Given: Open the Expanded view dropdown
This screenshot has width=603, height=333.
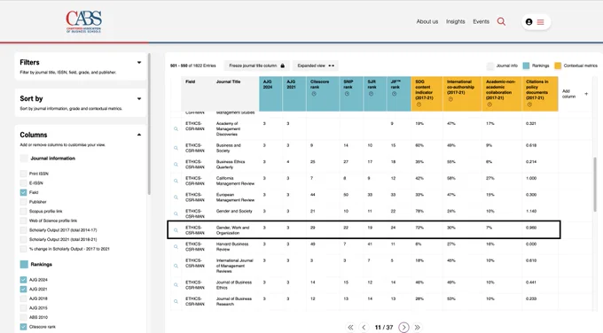Looking at the screenshot, I should point(316,66).
